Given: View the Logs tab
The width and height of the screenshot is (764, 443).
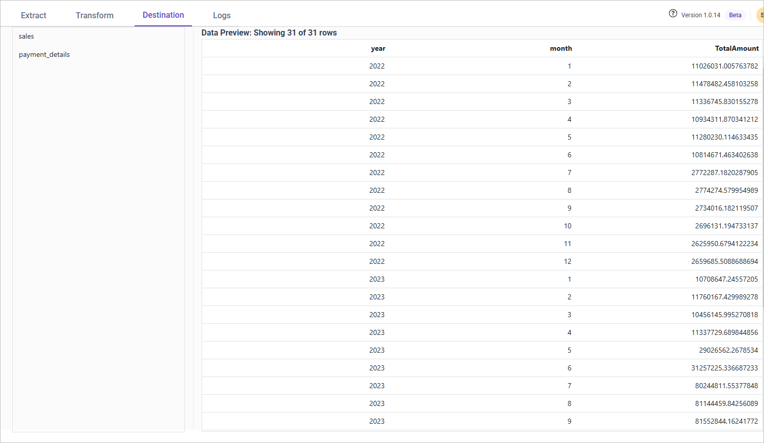Looking at the screenshot, I should pos(221,15).
